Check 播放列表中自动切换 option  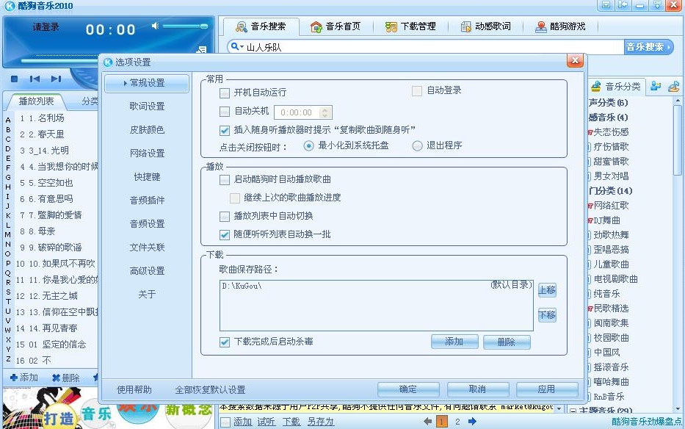[225, 216]
